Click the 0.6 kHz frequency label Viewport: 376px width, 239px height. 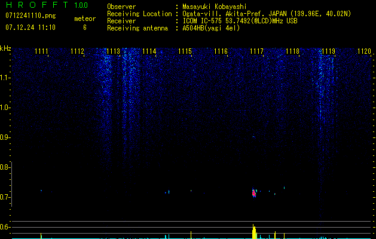click(x=5, y=227)
